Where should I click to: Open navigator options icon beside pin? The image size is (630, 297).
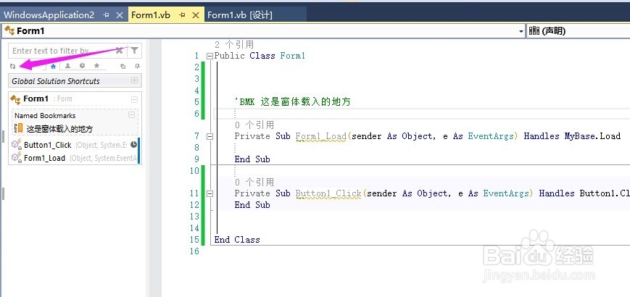pyautogui.click(x=123, y=66)
